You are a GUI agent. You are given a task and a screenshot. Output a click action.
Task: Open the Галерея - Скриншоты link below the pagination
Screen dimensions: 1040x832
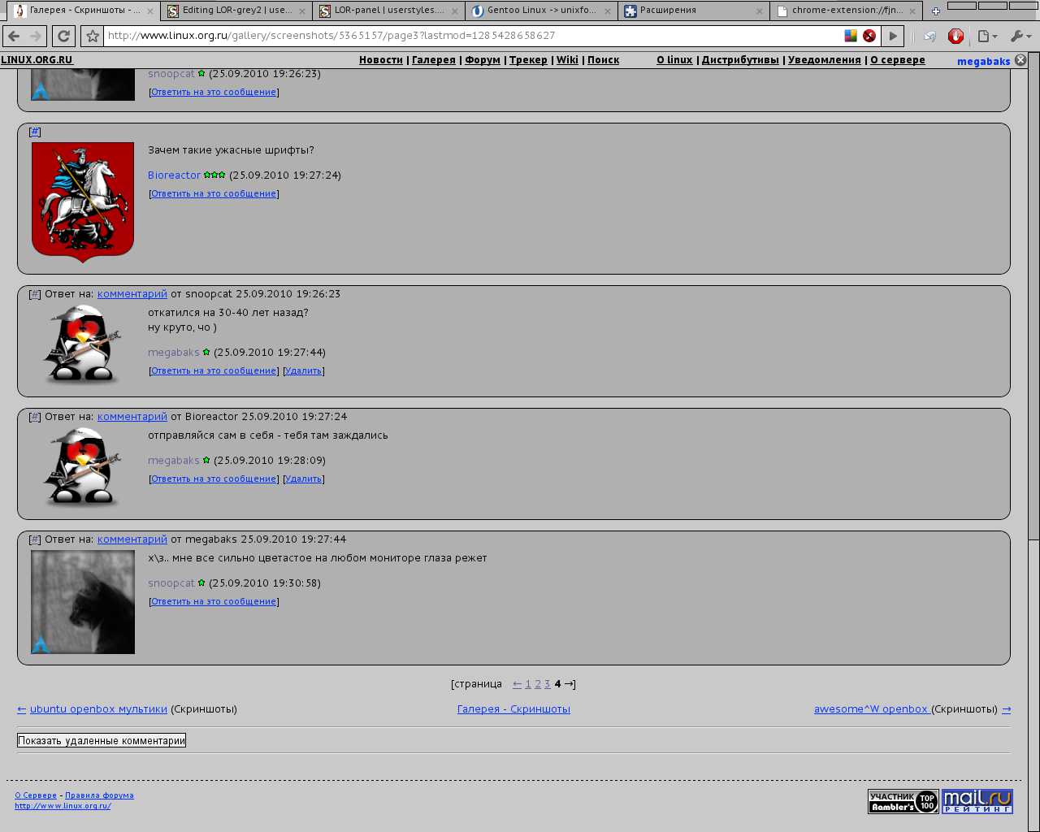tap(513, 709)
